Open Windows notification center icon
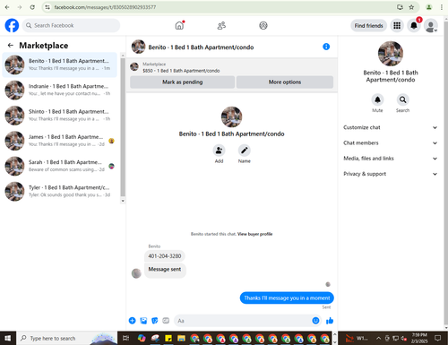The image size is (448, 345). (x=438, y=338)
